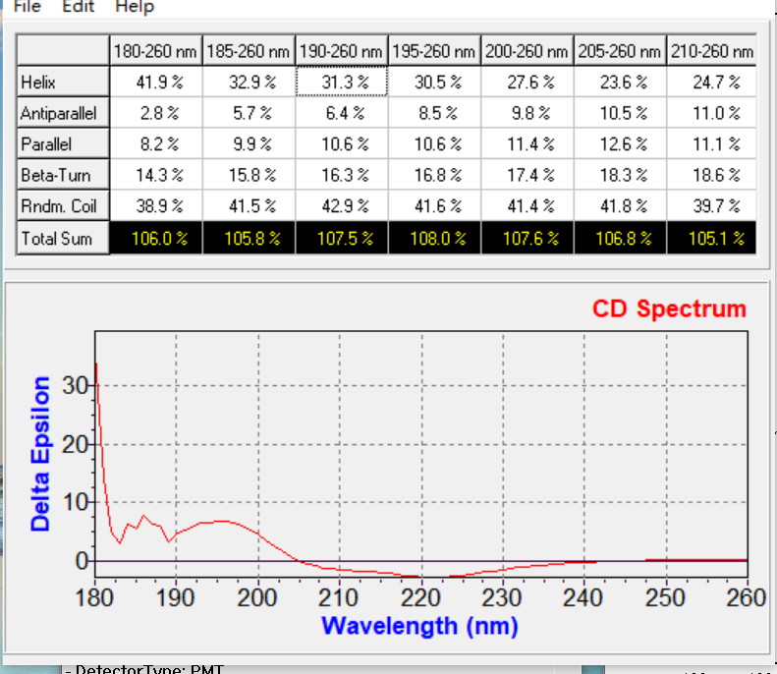The image size is (777, 674).
Task: Select Helix cell showing 27.6 %
Action: 527,82
